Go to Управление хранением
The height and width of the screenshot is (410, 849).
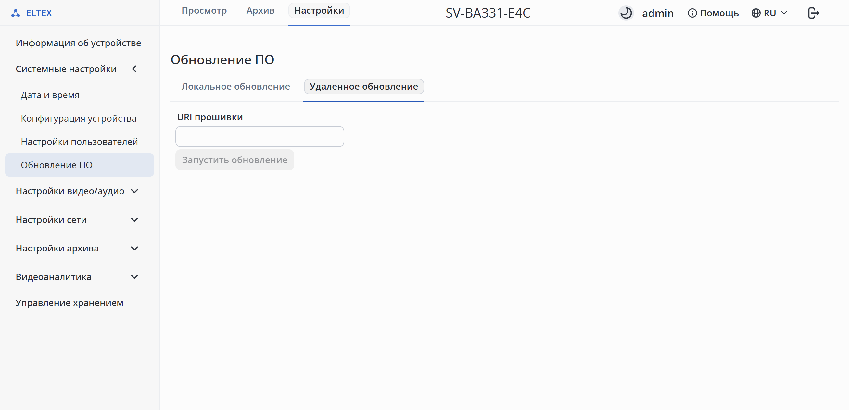coord(70,302)
